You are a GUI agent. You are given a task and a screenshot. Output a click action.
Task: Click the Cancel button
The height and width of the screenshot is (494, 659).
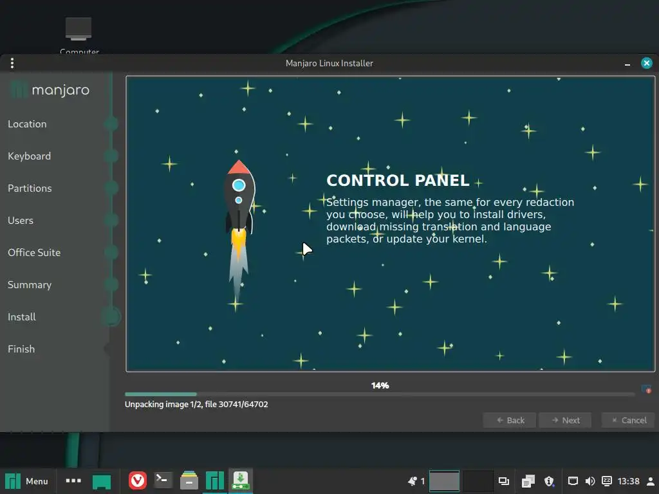click(x=628, y=420)
